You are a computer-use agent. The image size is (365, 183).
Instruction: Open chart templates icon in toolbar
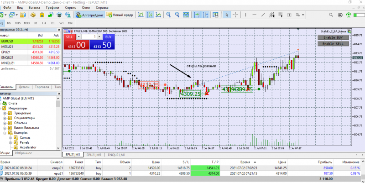click(x=215, y=15)
